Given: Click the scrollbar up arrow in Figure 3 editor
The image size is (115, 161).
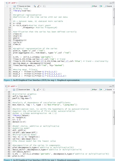Looking at the screenshot, I should pos(114,92).
